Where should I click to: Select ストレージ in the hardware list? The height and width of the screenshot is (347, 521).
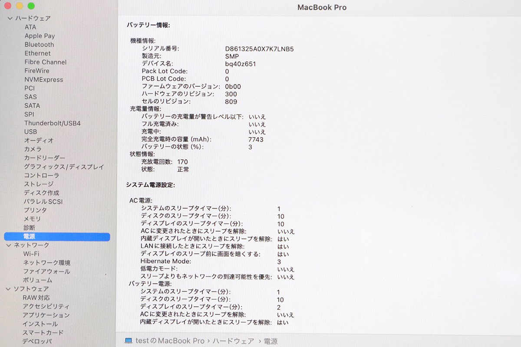pos(38,184)
